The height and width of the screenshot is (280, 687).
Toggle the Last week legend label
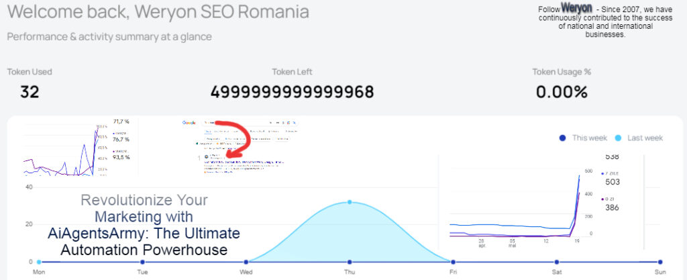(645, 138)
